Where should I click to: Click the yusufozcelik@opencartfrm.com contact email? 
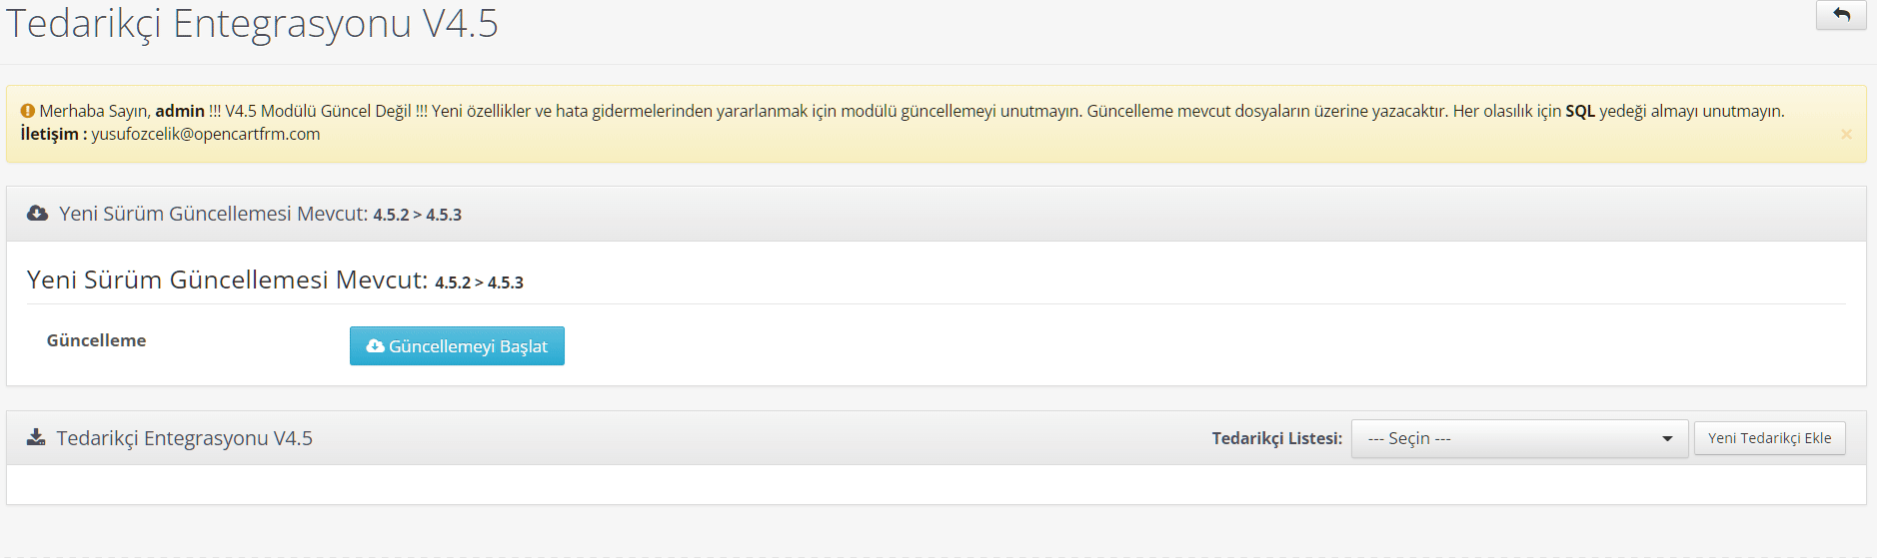point(206,134)
